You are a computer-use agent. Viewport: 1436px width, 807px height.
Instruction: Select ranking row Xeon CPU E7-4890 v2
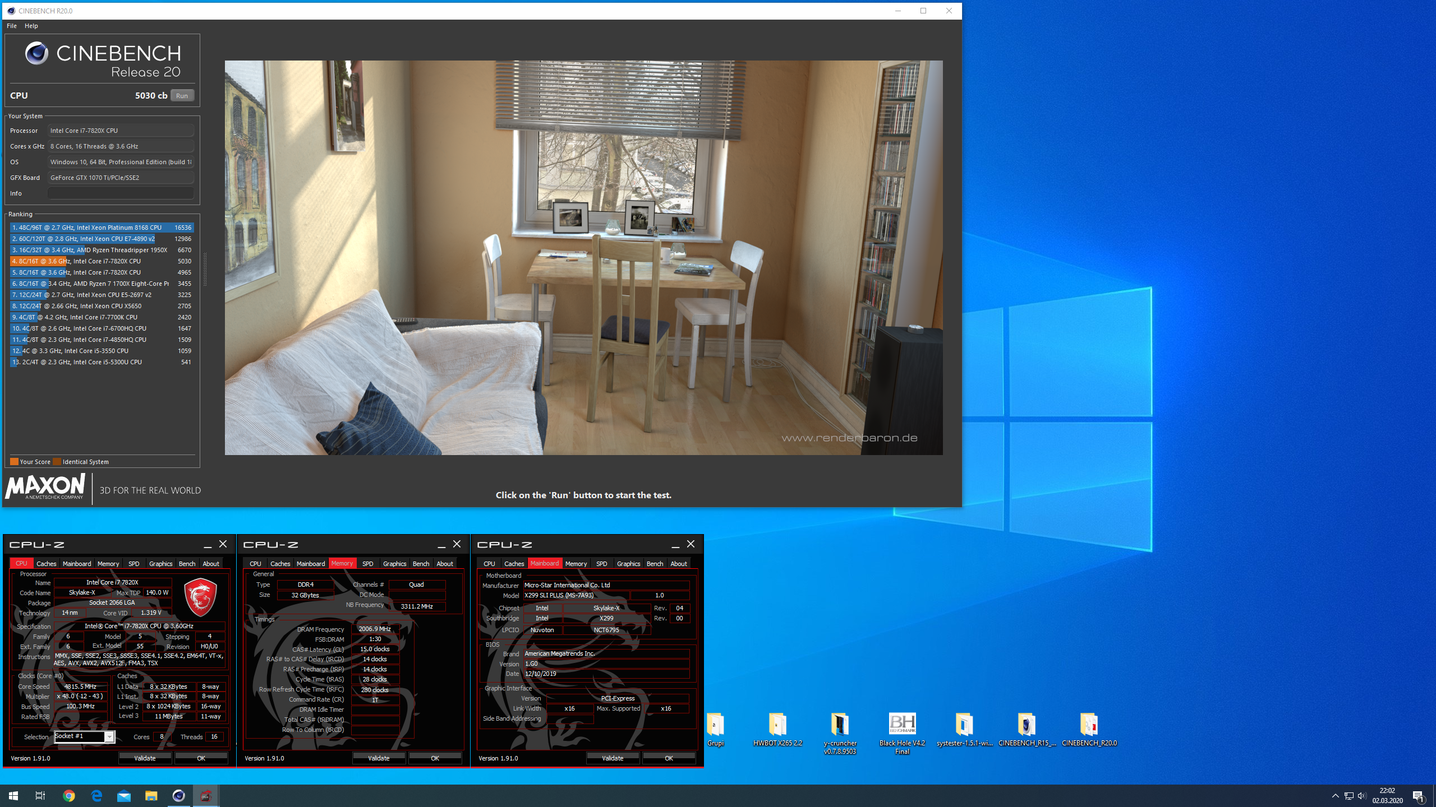102,239
